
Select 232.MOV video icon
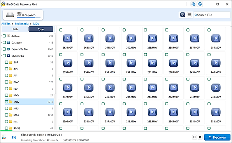(x=216, y=112)
